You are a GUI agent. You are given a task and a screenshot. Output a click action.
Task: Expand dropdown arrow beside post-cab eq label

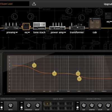tap(111, 22)
